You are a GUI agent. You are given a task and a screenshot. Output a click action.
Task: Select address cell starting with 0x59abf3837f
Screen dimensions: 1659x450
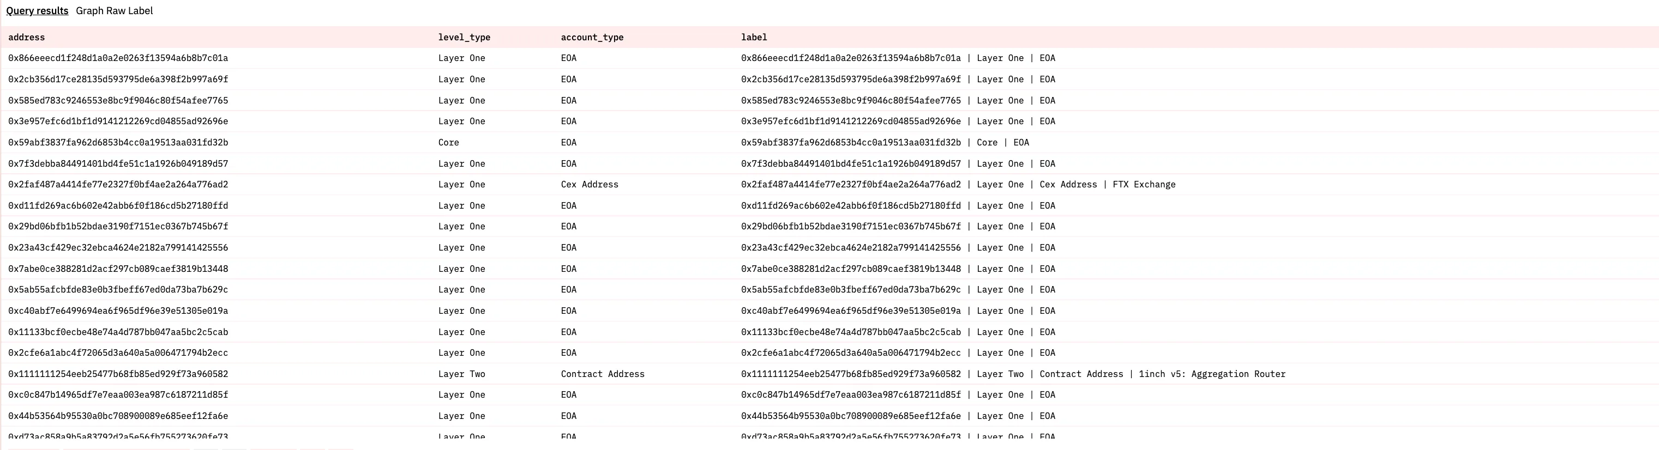click(118, 142)
